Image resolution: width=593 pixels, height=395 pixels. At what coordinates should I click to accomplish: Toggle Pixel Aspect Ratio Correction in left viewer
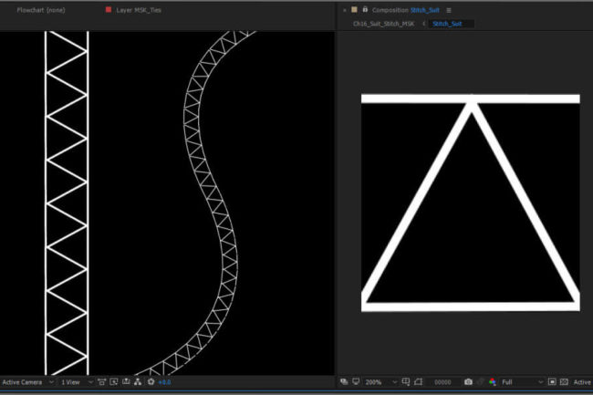(100, 382)
